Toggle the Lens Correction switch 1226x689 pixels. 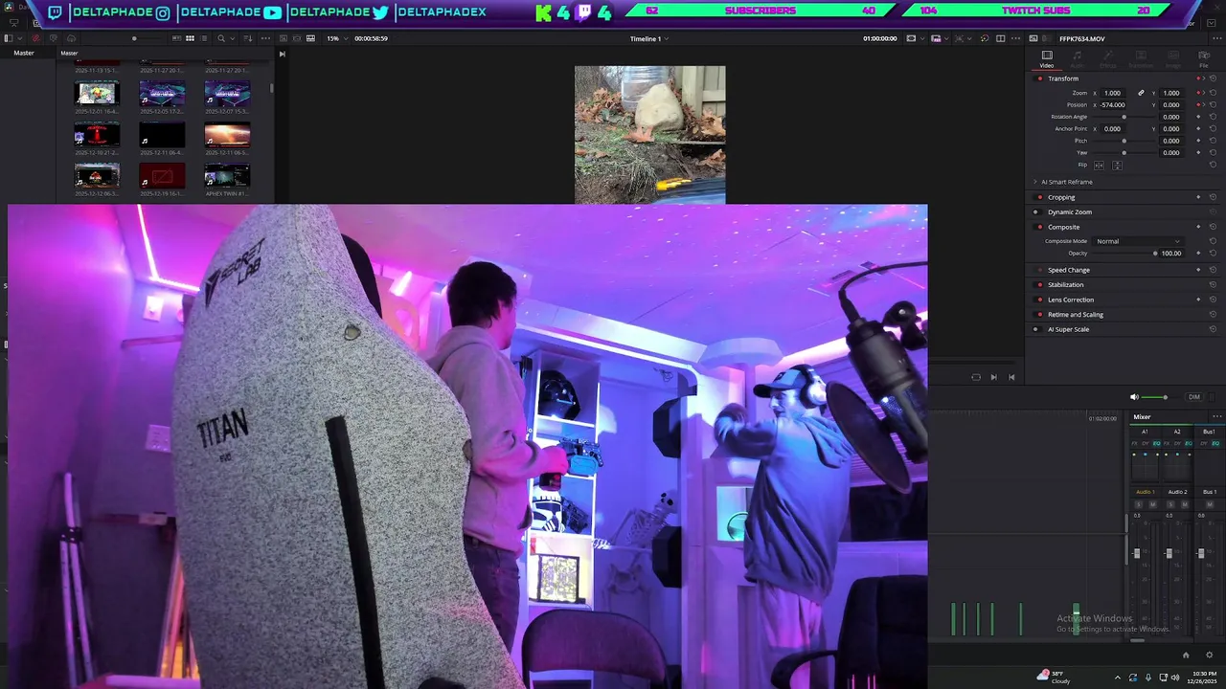click(1038, 300)
